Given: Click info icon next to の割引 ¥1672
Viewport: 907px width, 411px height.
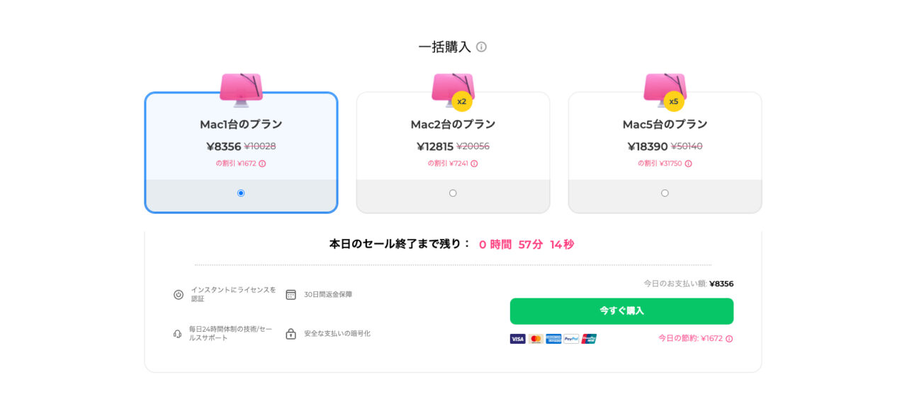Looking at the screenshot, I should point(262,163).
